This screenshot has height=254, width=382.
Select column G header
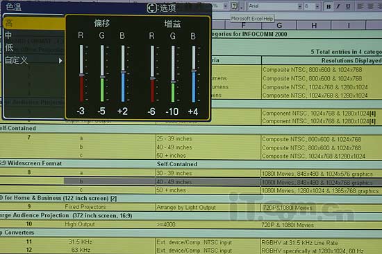point(279,25)
